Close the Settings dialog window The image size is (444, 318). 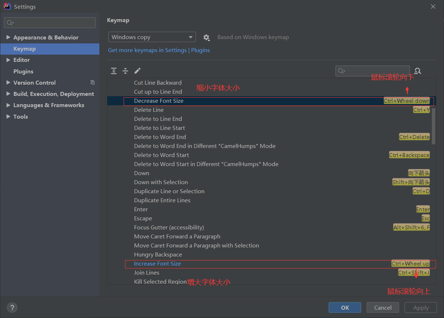(x=433, y=7)
